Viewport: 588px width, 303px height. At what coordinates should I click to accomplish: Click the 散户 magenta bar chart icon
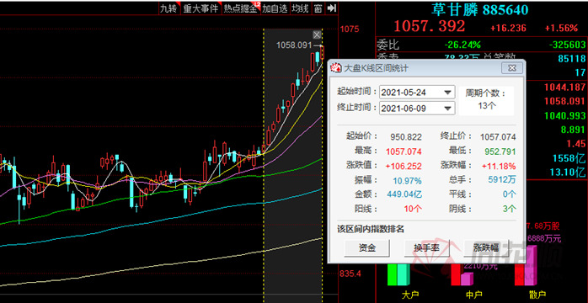525,266
